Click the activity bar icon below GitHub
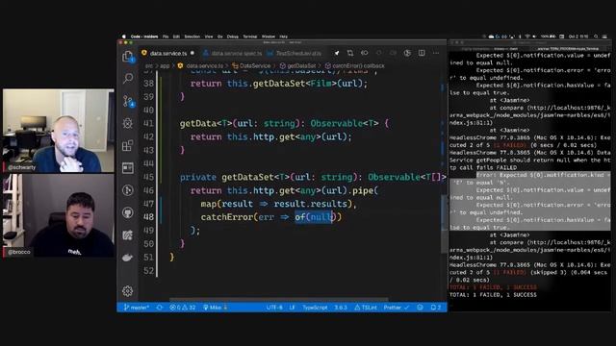Viewport: 616px width, 346px height. tap(128, 235)
